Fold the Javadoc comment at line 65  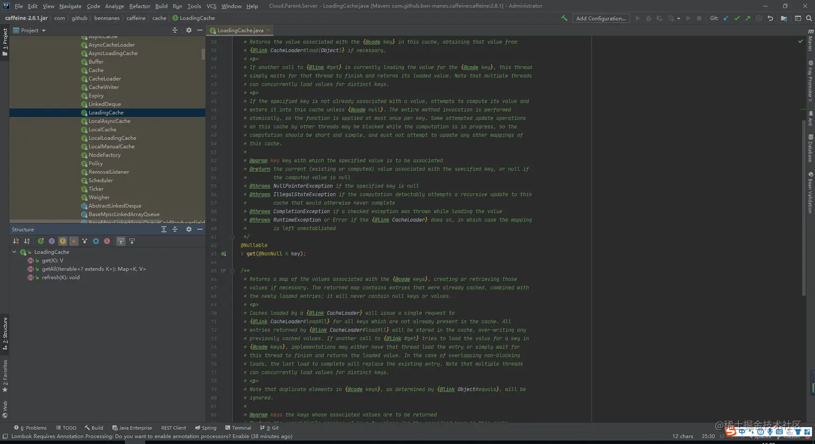(x=232, y=271)
